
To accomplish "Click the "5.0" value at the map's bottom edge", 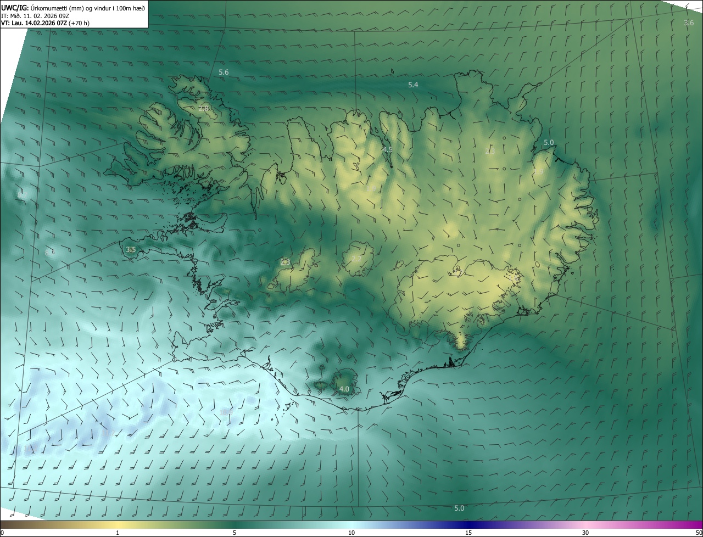I will (x=459, y=508).
